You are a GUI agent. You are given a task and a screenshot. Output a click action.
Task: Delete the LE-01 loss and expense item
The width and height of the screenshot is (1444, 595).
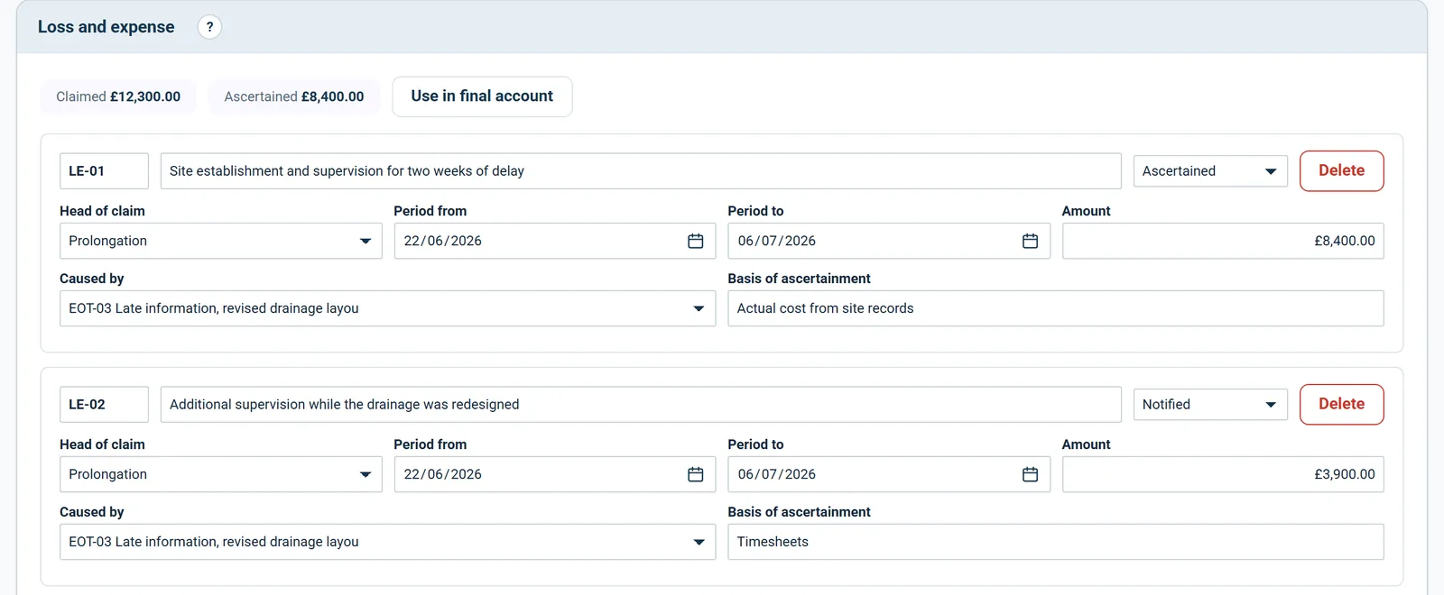(1341, 171)
